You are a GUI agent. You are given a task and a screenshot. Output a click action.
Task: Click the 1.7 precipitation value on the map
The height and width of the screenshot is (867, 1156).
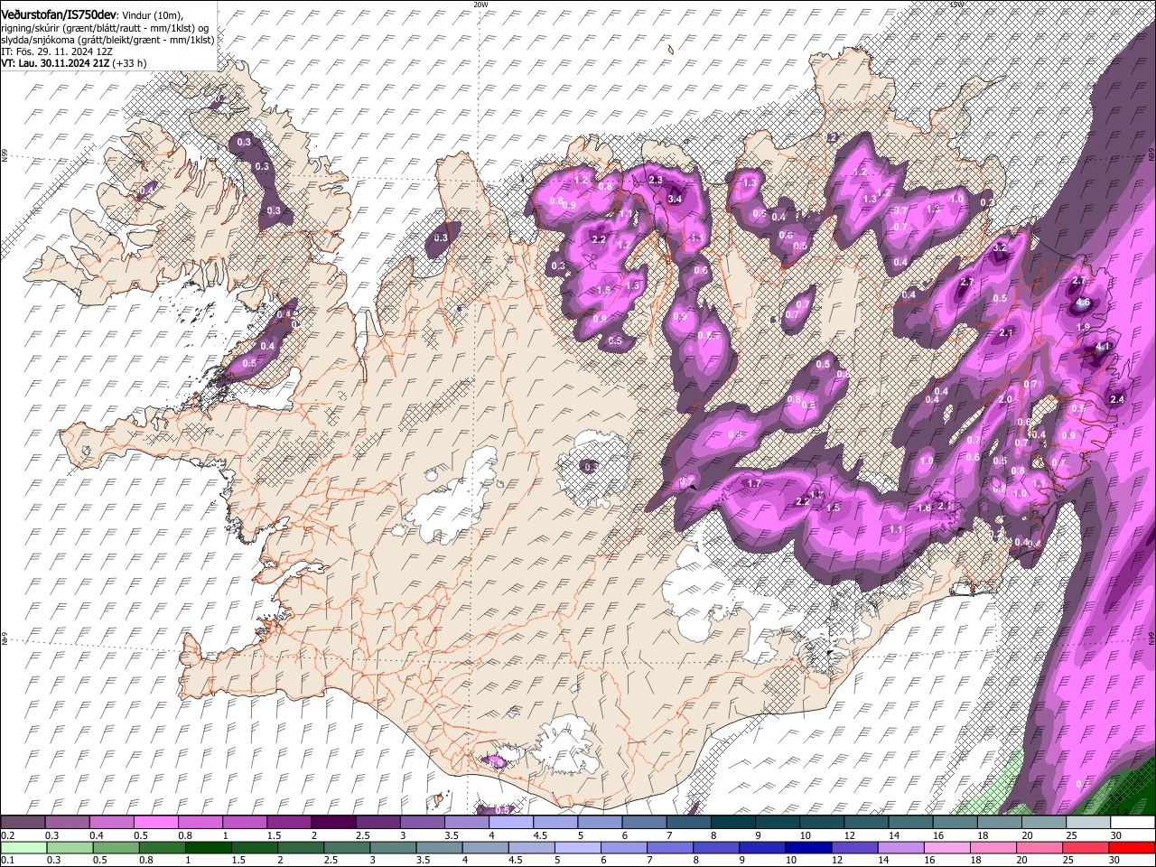(x=754, y=484)
